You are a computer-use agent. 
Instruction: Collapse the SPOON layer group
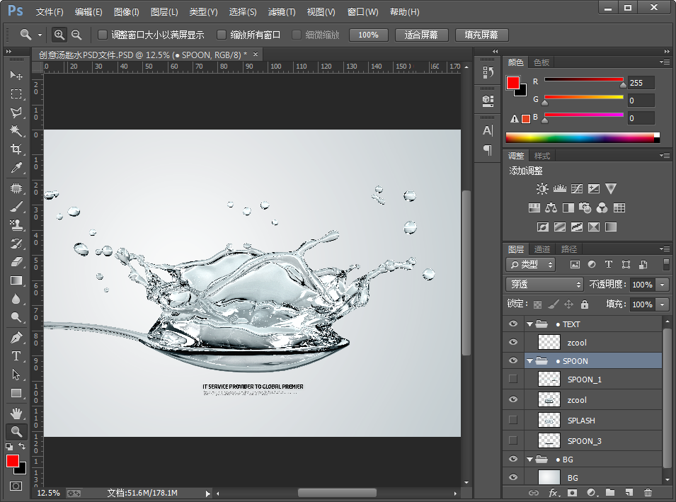point(529,361)
